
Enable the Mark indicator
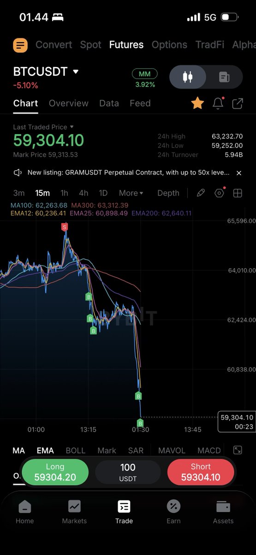(107, 450)
